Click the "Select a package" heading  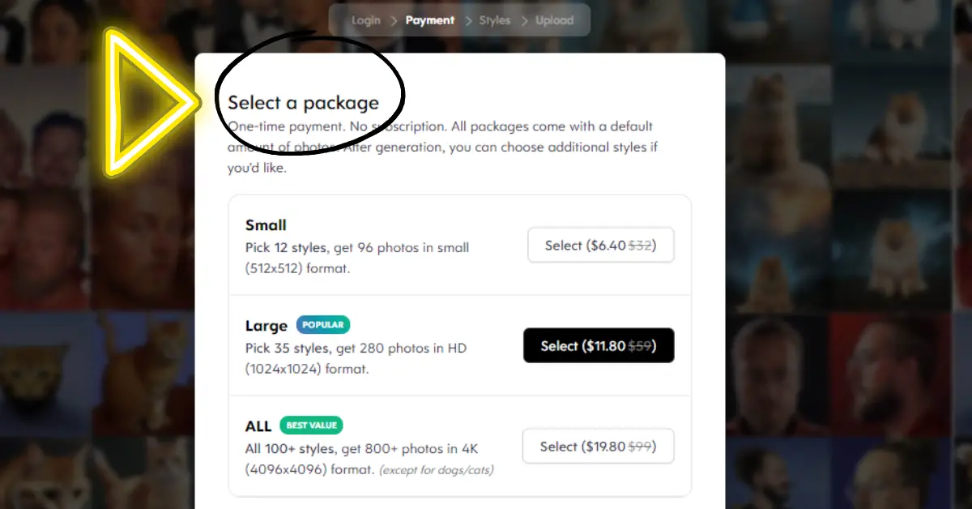coord(303,103)
